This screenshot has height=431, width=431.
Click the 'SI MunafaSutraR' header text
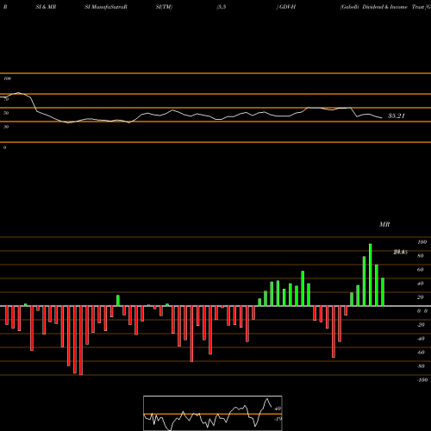click(106, 7)
